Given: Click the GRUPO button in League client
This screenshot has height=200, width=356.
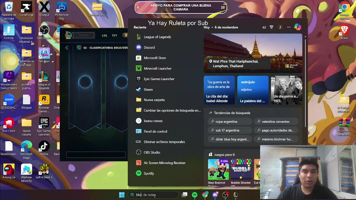Looking at the screenshot, I should (x=83, y=35).
